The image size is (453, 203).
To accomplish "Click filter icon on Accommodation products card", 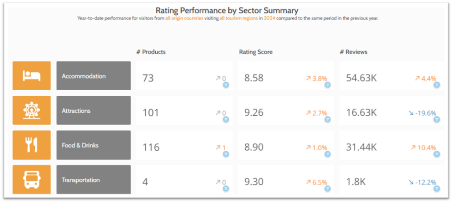I will pyautogui.click(x=226, y=85).
